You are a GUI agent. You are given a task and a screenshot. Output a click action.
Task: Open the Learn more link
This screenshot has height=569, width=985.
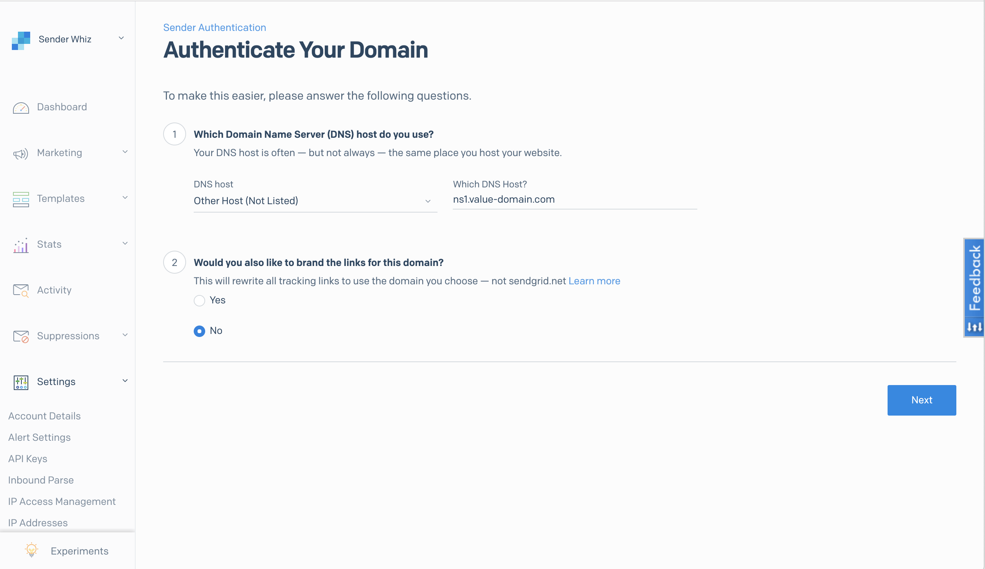[594, 281]
